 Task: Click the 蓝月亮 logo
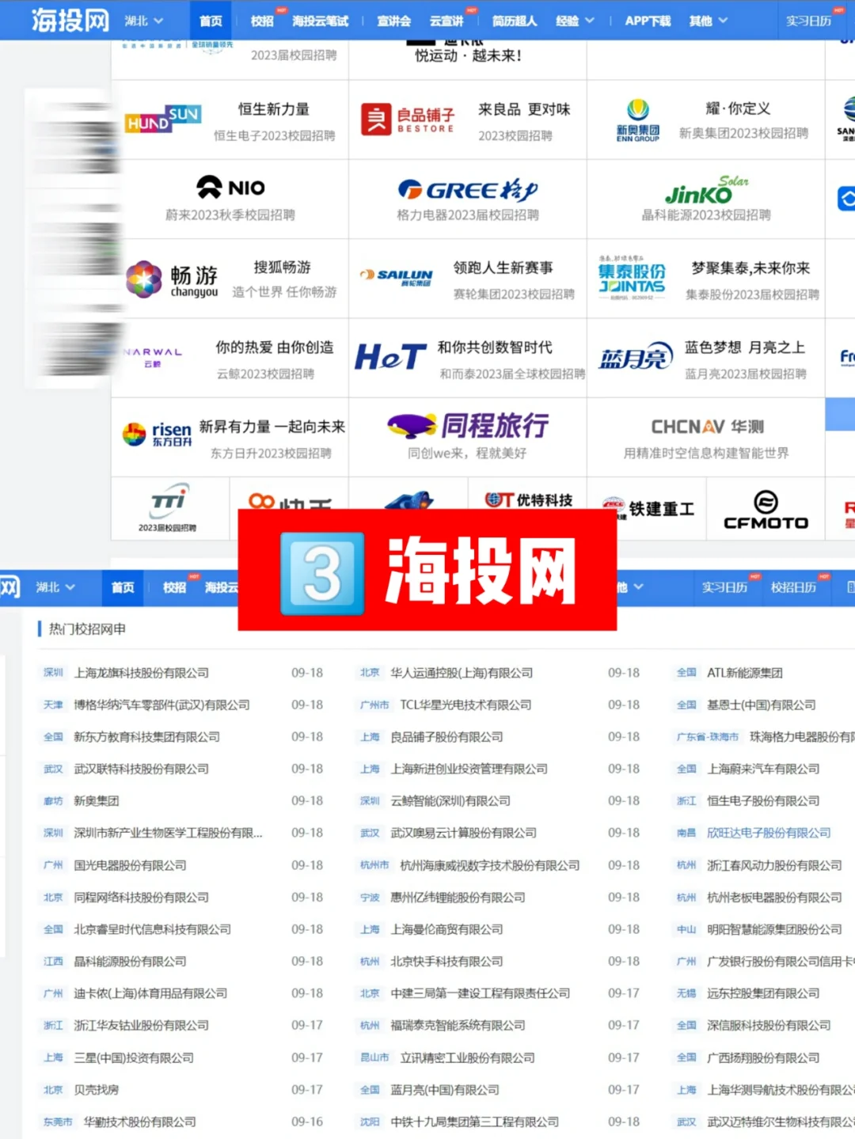(x=636, y=357)
